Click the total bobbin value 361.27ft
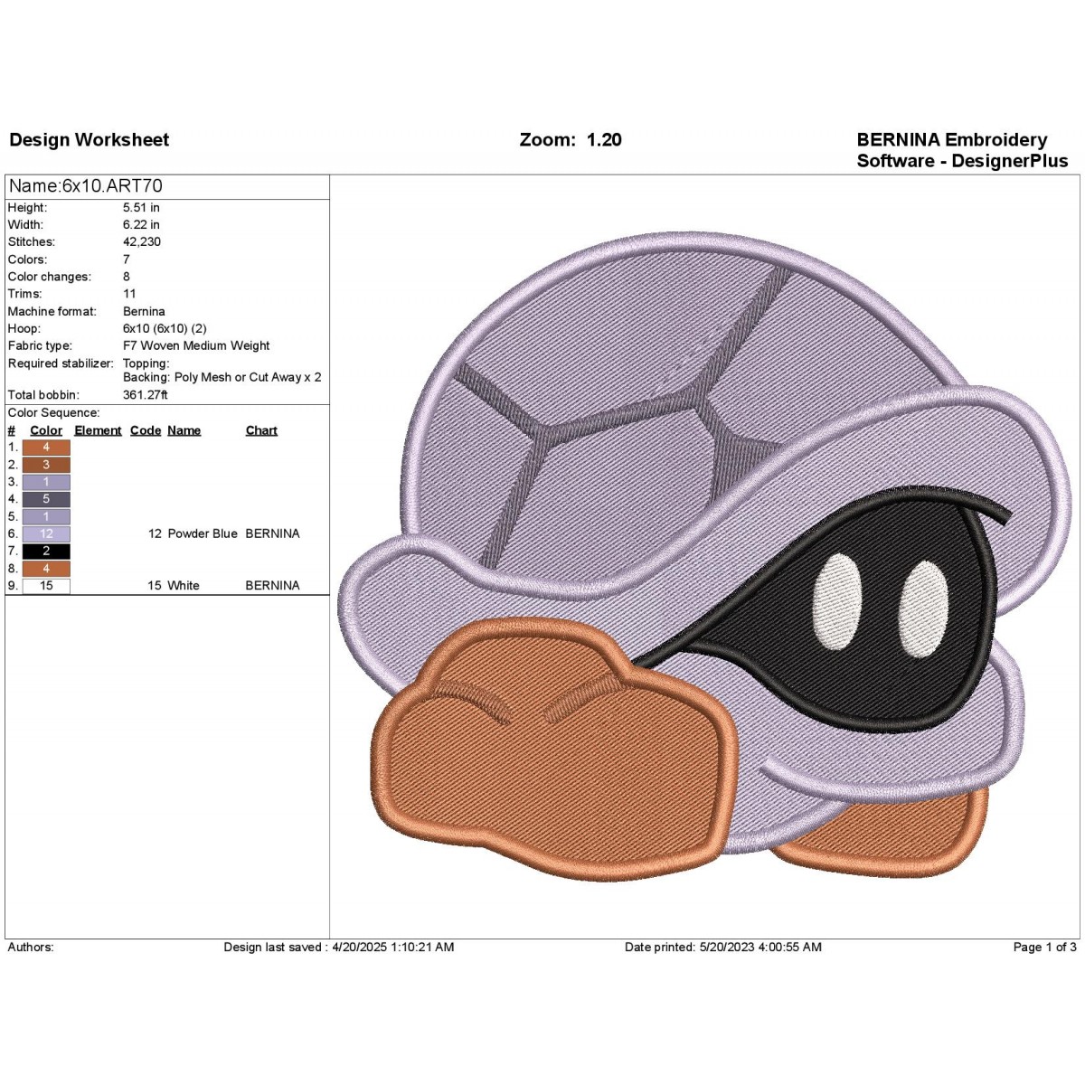 pos(146,395)
